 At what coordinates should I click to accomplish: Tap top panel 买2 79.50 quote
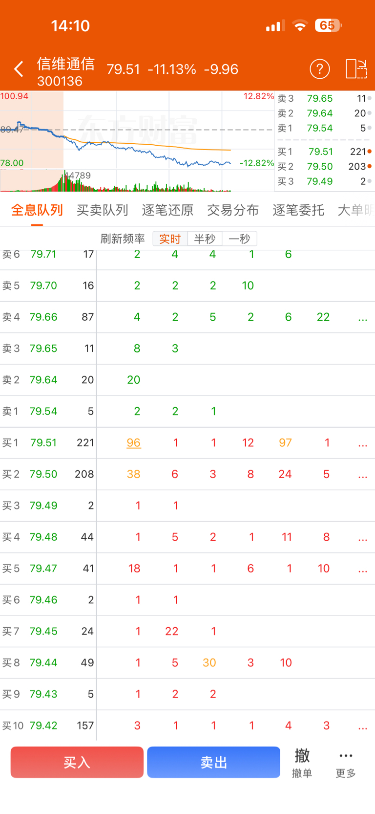pos(325,167)
